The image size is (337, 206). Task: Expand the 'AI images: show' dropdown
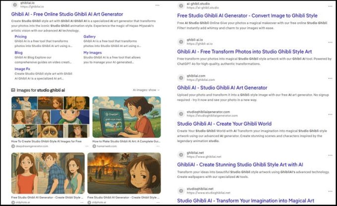tap(146, 90)
